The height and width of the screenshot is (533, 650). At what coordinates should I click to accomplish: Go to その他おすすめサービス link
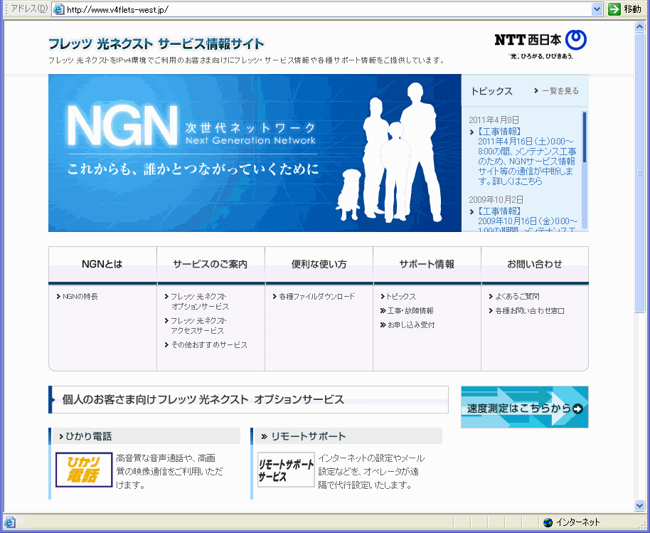pyautogui.click(x=209, y=345)
